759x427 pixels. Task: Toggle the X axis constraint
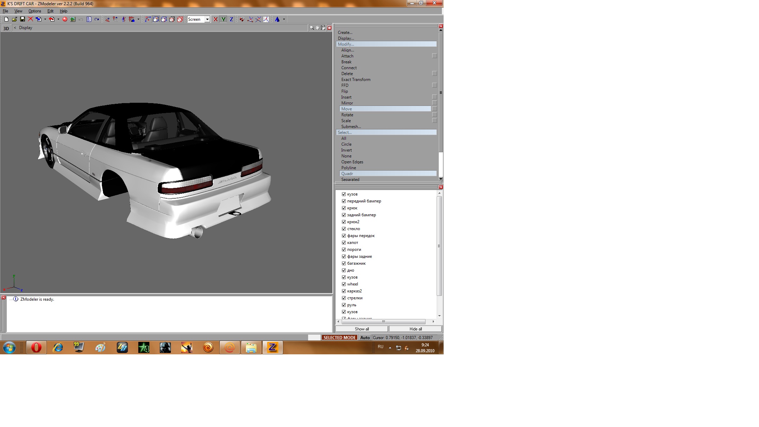pyautogui.click(x=216, y=19)
